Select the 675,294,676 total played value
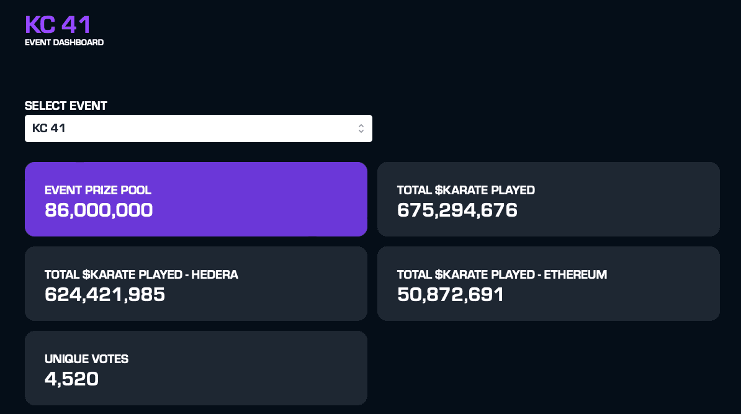 pos(457,210)
